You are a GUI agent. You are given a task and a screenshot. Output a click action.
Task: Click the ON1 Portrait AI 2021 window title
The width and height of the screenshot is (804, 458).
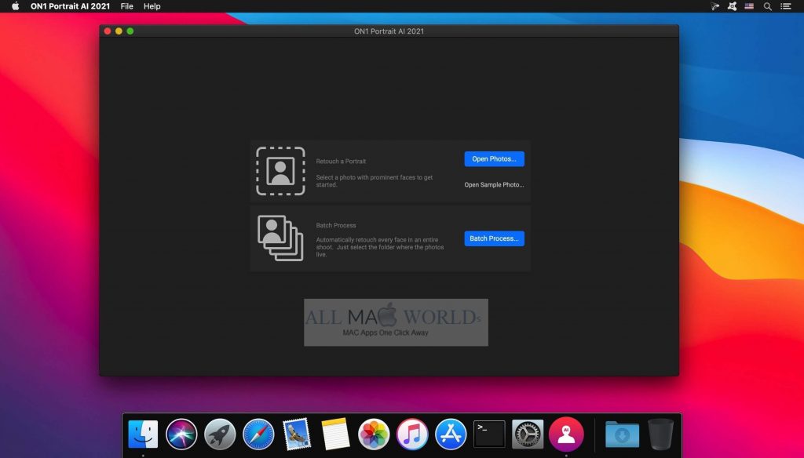coord(389,31)
